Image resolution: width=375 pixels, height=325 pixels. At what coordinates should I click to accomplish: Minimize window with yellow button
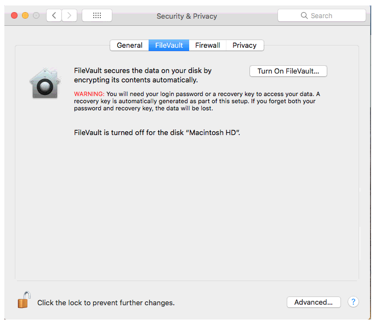pos(25,15)
